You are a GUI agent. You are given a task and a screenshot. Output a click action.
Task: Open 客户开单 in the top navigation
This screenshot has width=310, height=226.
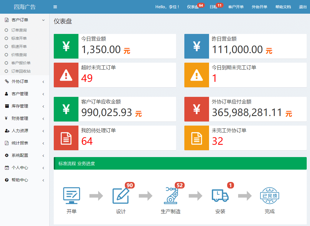[x=236, y=7]
